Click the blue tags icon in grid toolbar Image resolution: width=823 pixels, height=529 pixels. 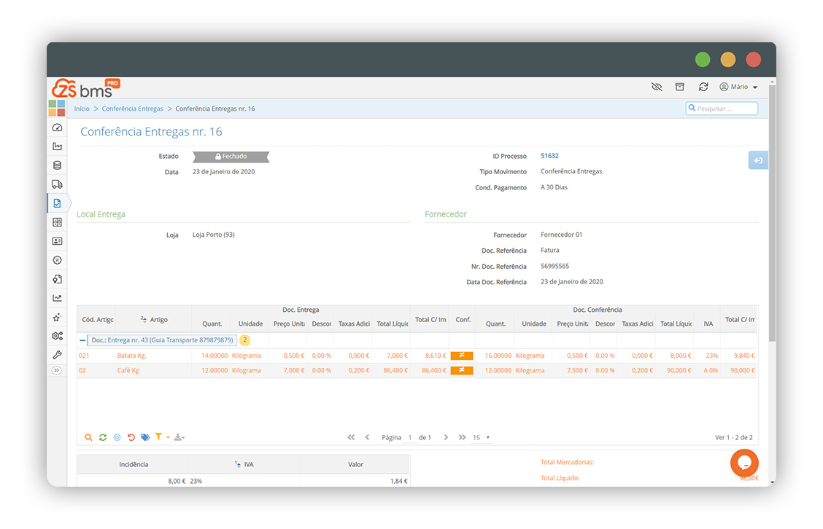(145, 437)
